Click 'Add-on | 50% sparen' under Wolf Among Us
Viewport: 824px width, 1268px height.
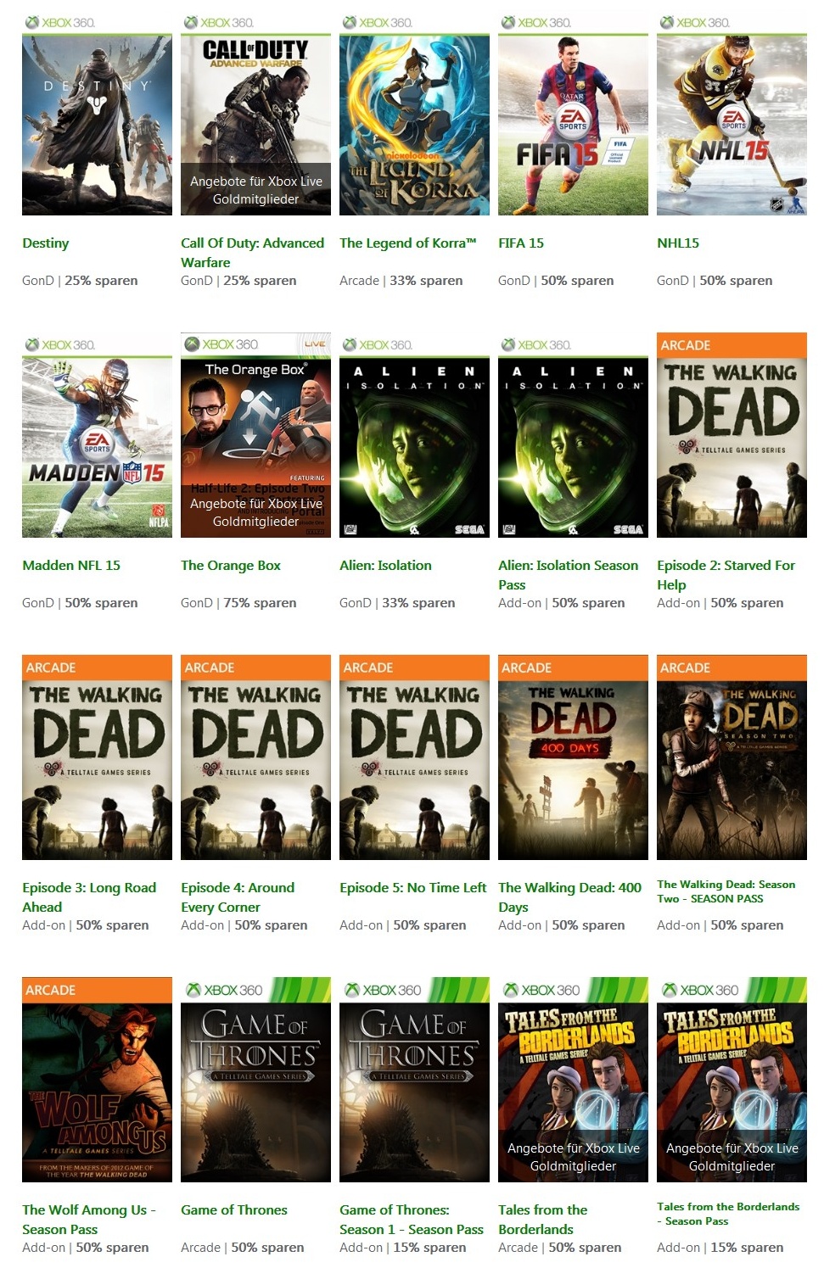[86, 1248]
